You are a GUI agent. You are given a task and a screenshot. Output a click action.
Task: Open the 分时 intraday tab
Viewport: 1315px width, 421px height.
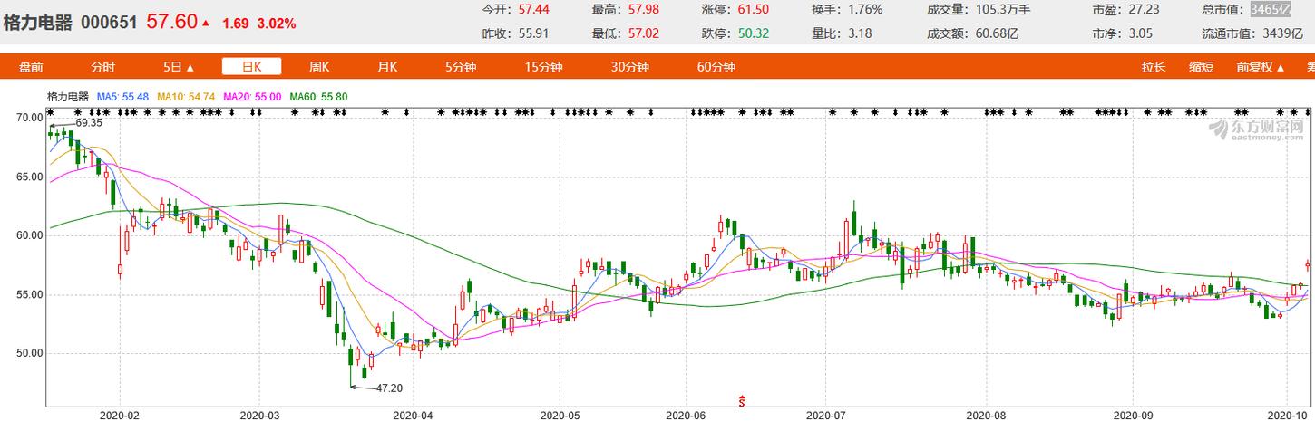(103, 67)
